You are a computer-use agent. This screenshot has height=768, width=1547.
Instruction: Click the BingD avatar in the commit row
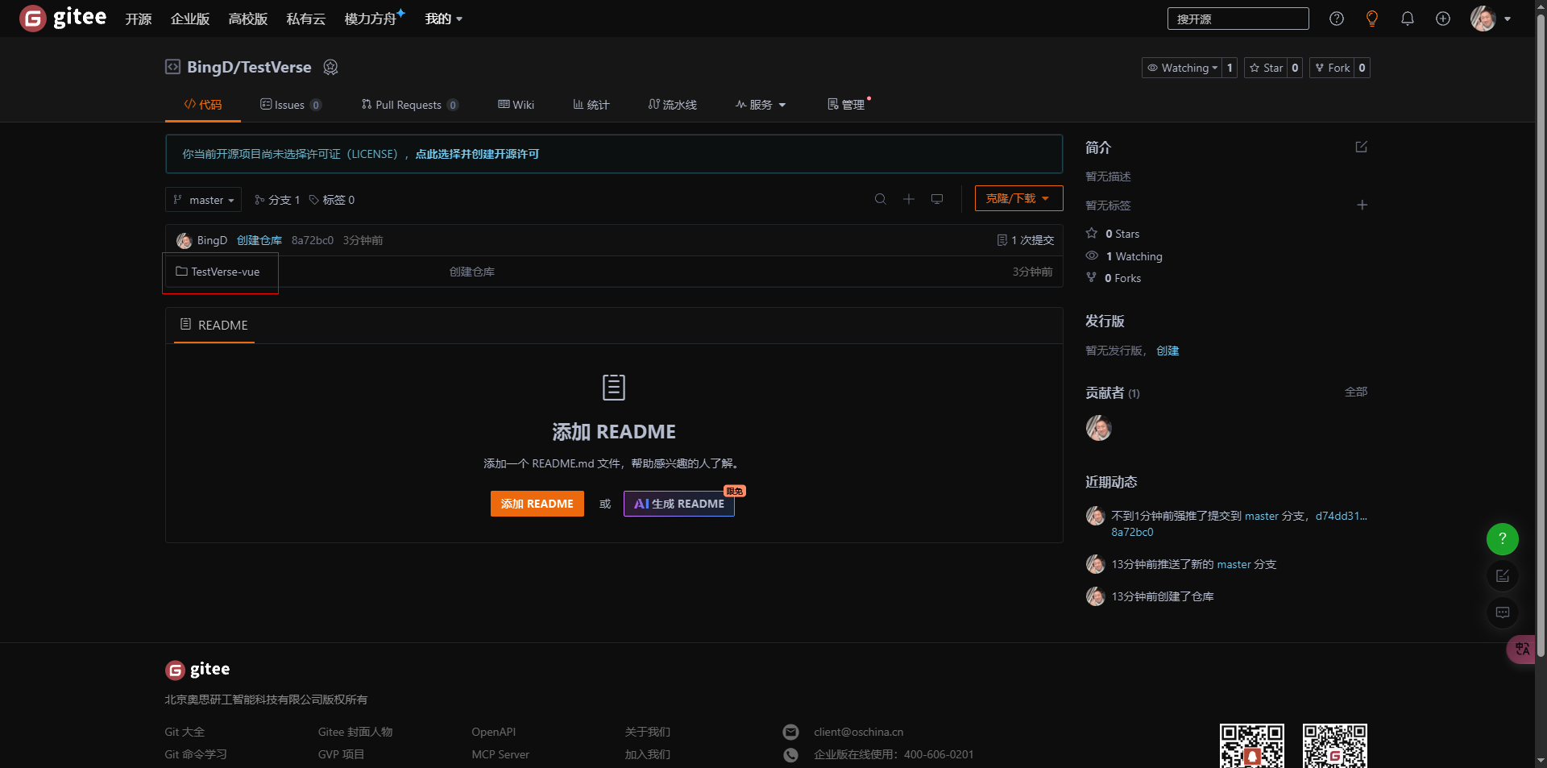(x=185, y=240)
